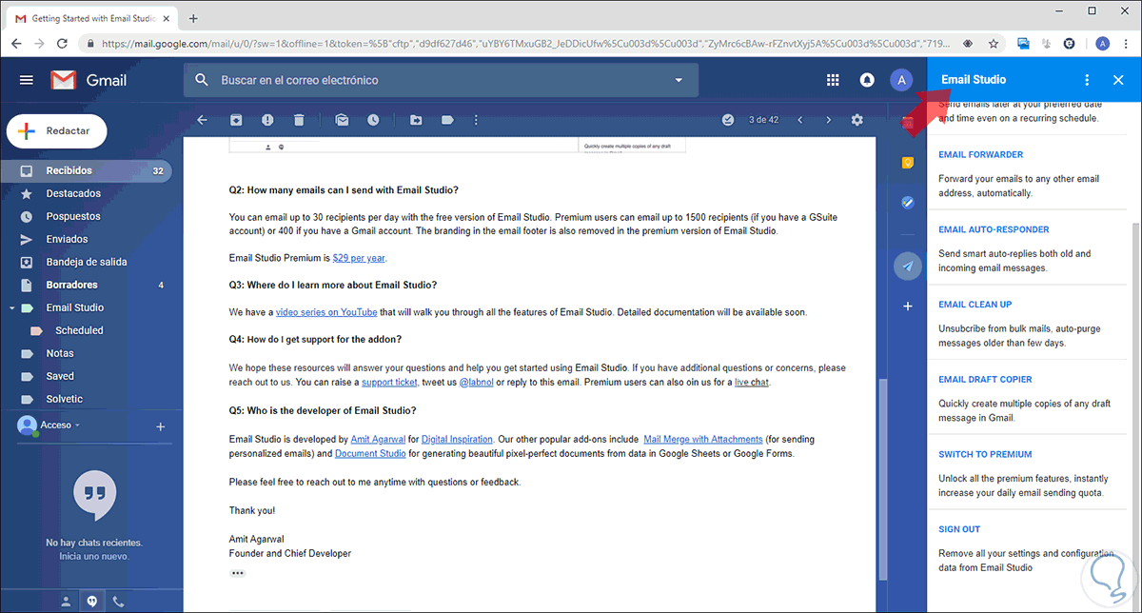
Task: Expand trimmed content ellipsis at email bottom
Action: click(x=238, y=573)
